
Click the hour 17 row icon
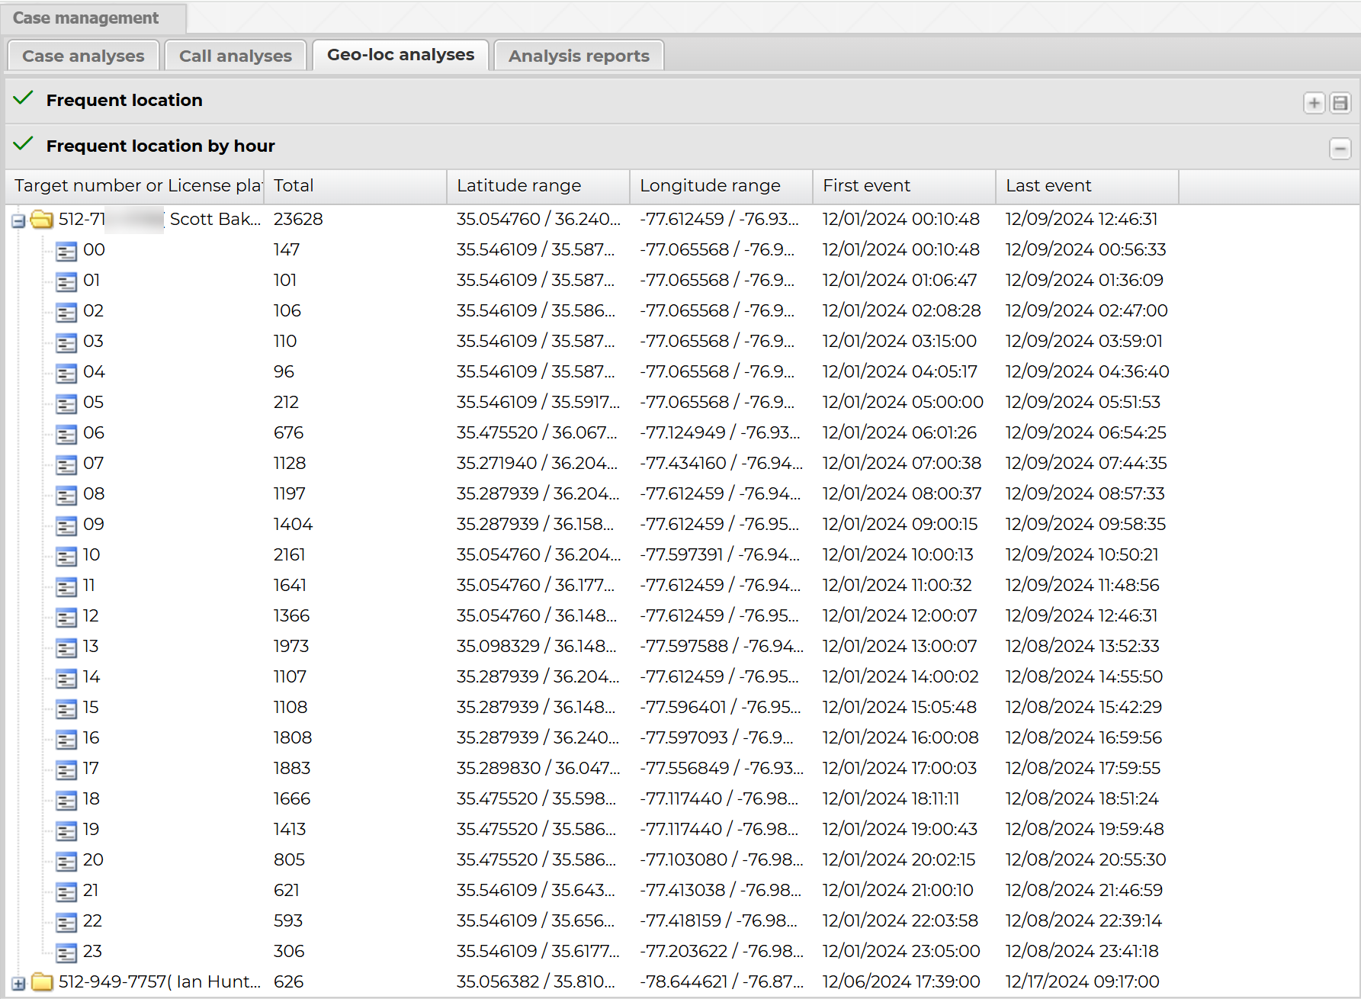66,769
